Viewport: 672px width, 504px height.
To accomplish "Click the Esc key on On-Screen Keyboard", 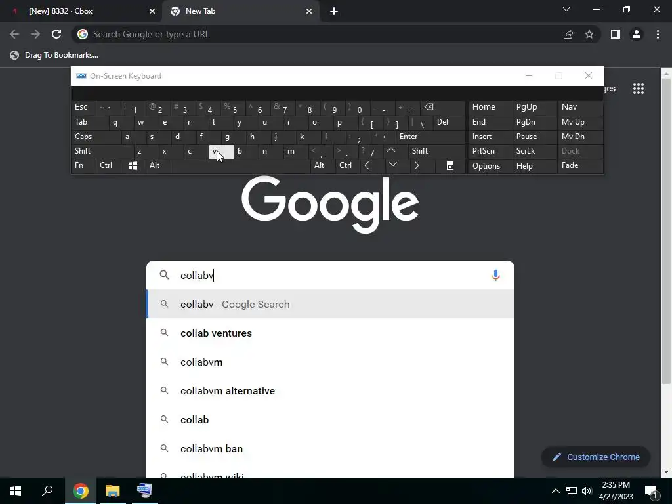I will 83,107.
